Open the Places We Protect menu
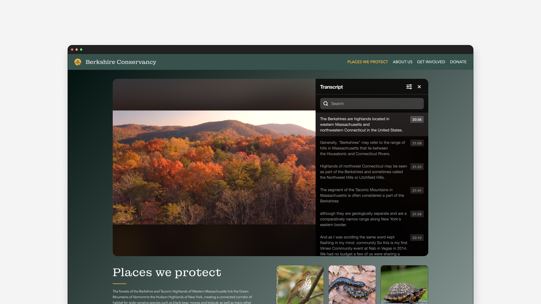 (x=367, y=62)
